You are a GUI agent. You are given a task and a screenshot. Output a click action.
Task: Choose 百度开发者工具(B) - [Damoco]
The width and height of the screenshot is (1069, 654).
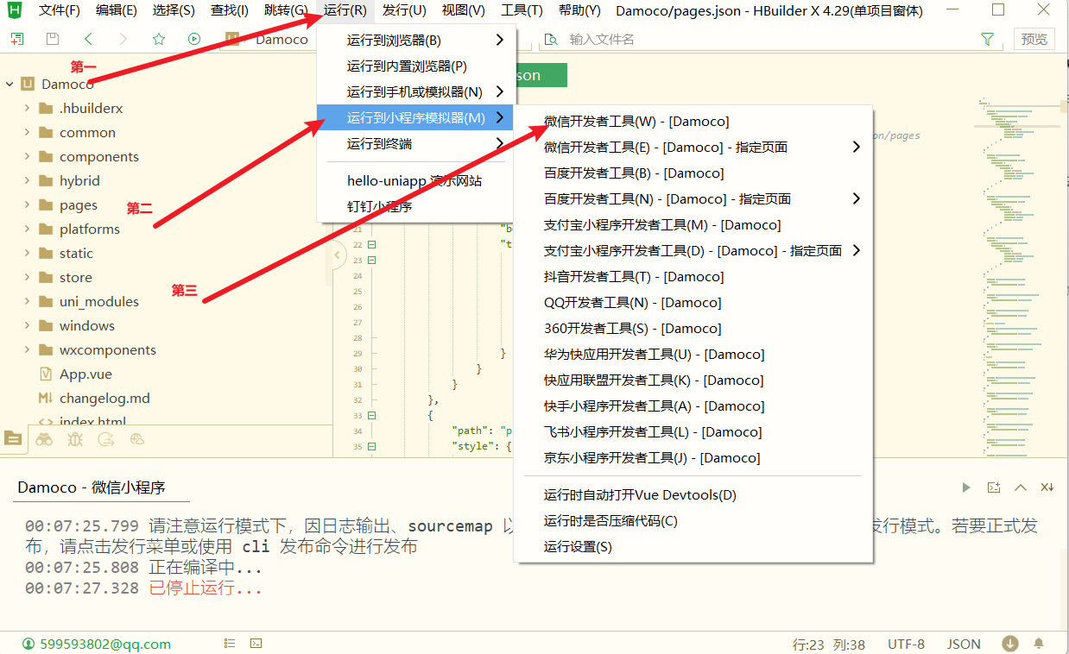634,173
